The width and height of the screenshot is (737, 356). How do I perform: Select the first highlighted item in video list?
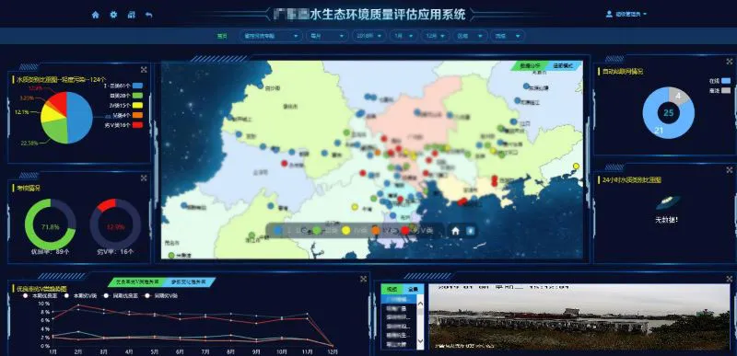pyautogui.click(x=399, y=299)
